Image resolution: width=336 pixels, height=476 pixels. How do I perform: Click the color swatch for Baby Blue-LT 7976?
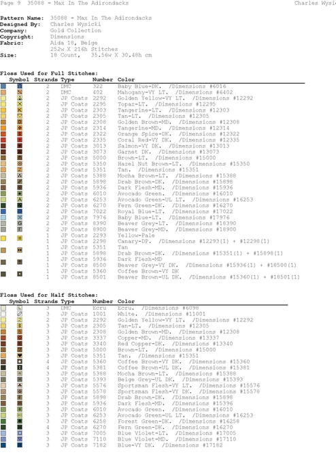(3, 217)
